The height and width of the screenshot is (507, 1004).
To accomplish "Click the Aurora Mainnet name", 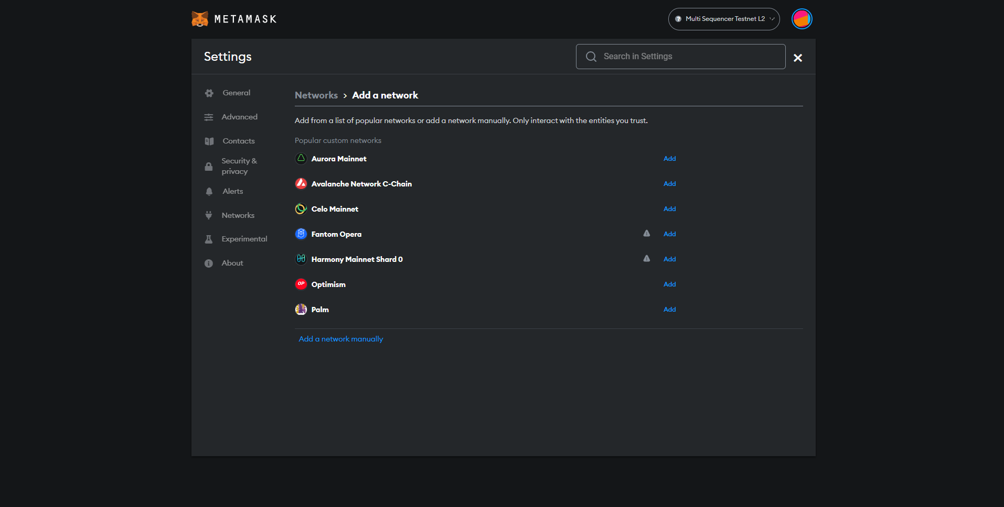I will click(x=339, y=159).
